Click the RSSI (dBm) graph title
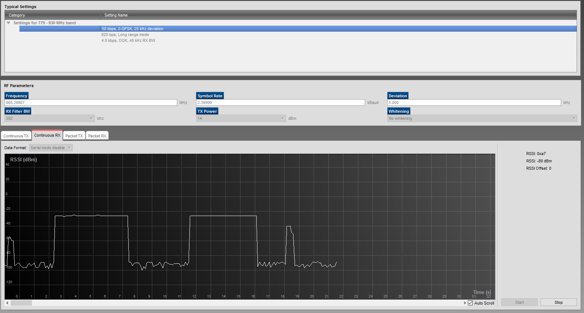The width and height of the screenshot is (584, 313). coord(24,159)
